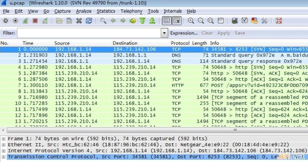Open the Help menu
This screenshot has width=308, height=162.
click(191, 11)
